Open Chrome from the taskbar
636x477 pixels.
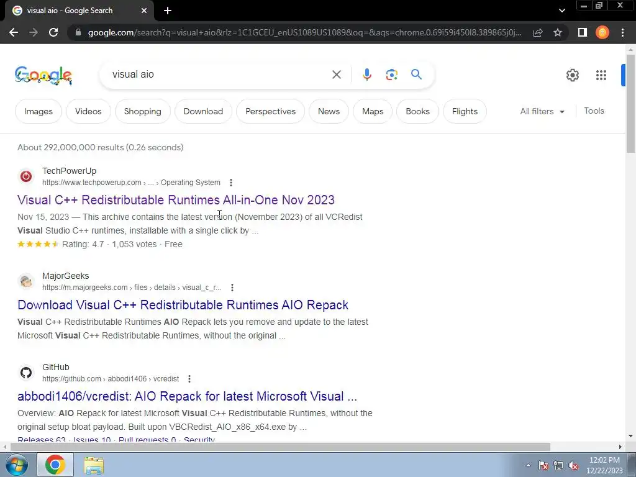point(55,465)
